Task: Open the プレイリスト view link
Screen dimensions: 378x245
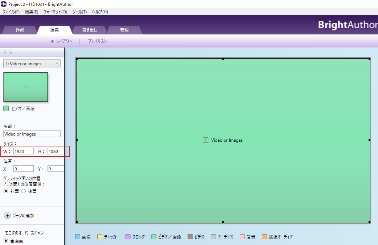Action: point(97,41)
